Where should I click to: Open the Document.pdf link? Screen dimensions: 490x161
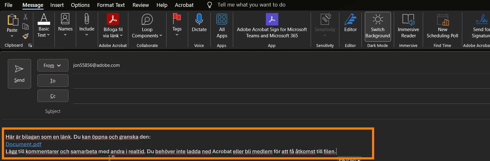click(23, 144)
